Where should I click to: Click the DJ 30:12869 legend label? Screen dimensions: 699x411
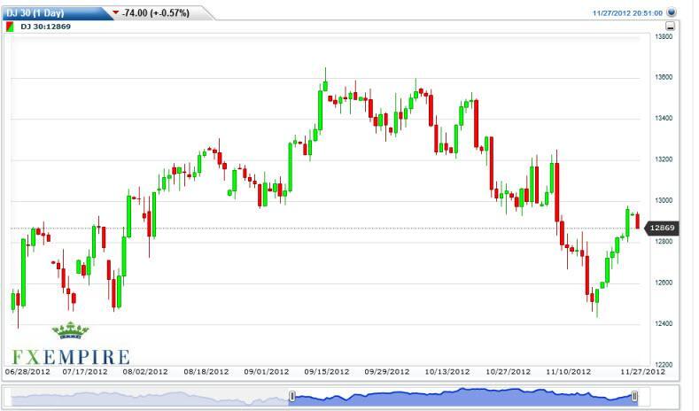point(45,27)
